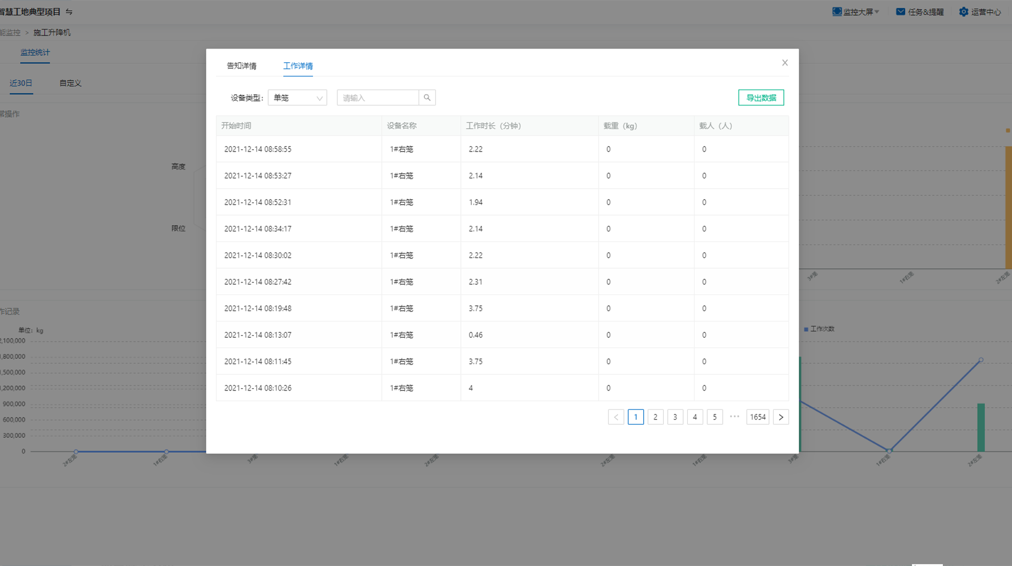Open the 监控统计 tab
The height and width of the screenshot is (566, 1012).
click(35, 53)
